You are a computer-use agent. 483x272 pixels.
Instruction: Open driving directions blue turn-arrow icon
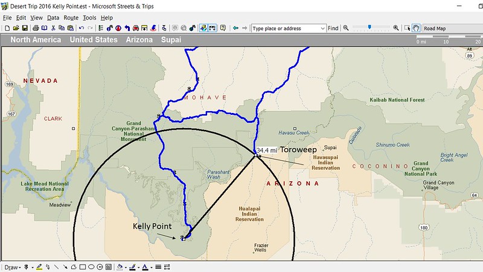127,28
